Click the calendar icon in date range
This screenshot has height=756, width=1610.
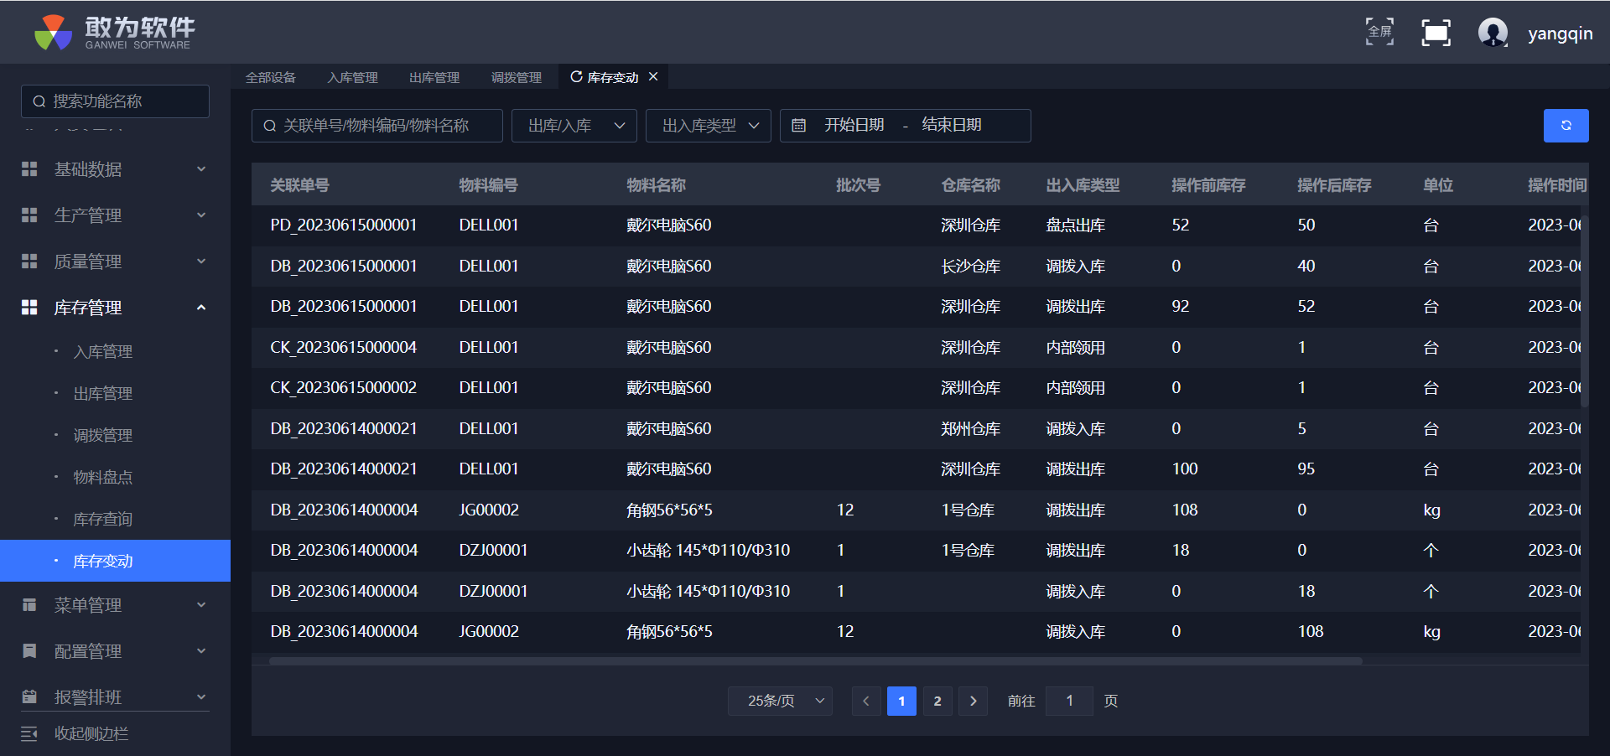[799, 126]
